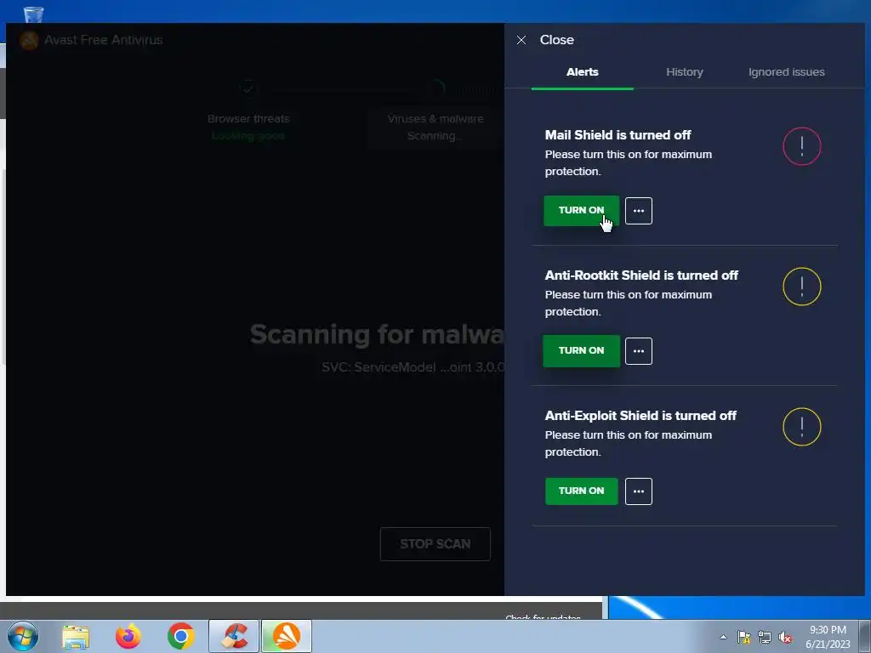Click the yellow warning icon for Anti-Rootkit Shield

click(x=801, y=287)
